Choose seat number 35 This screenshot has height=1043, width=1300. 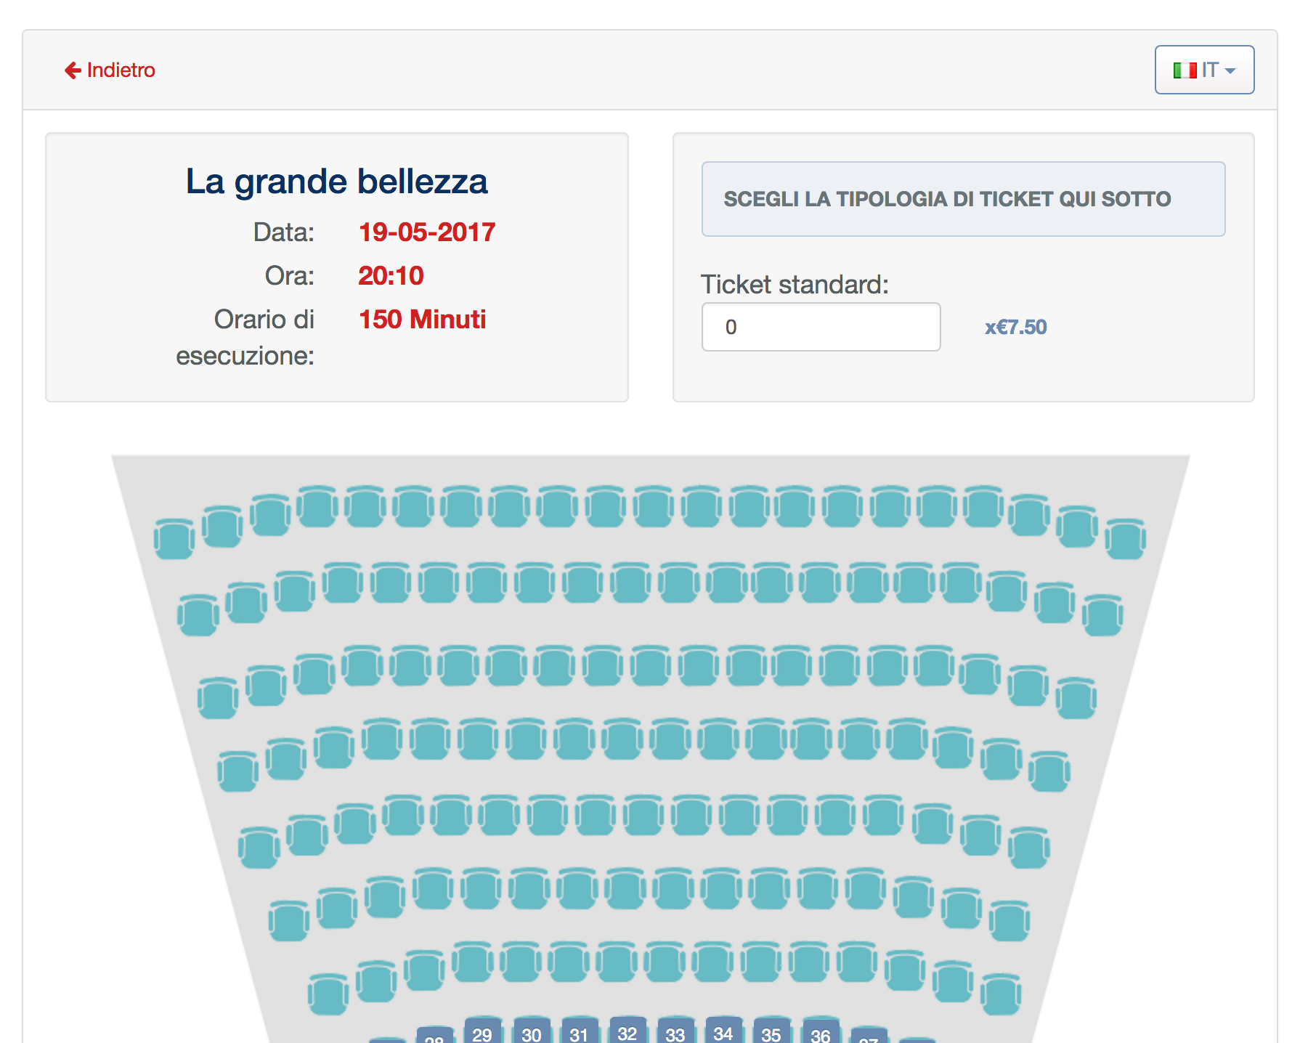click(771, 1033)
